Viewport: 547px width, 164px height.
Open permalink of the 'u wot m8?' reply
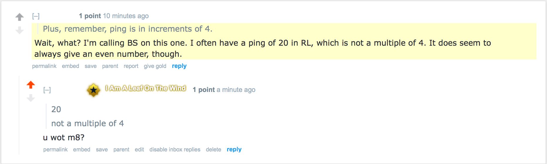point(55,150)
